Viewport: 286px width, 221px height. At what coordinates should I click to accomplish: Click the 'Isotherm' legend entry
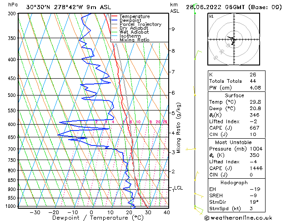tap(130, 36)
